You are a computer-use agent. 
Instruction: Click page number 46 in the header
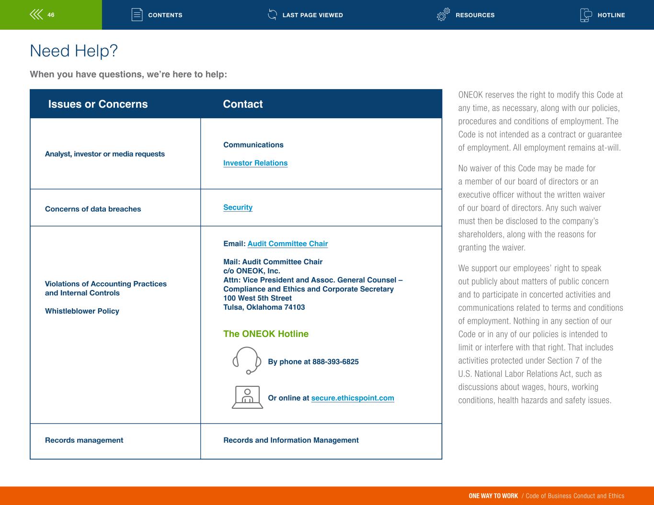tap(51, 15)
